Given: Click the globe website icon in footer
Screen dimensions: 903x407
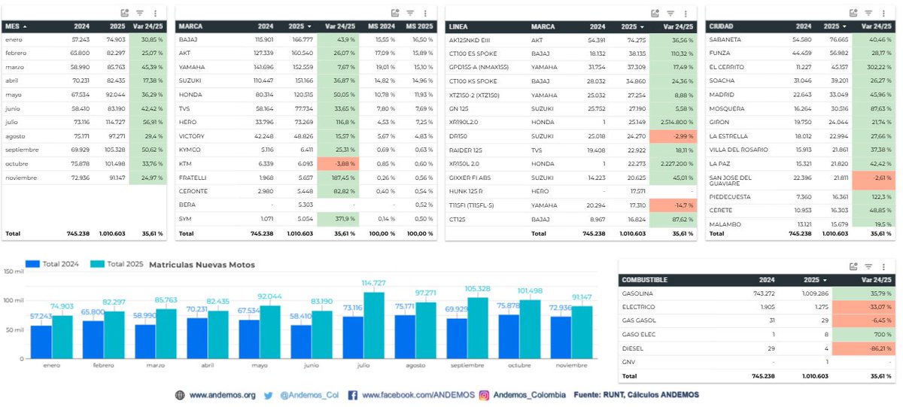Looking at the screenshot, I should 180,394.
